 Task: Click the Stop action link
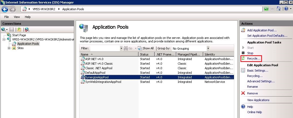(250, 53)
